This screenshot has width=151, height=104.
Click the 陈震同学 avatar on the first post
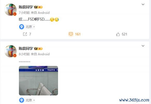pyautogui.click(x=11, y=10)
